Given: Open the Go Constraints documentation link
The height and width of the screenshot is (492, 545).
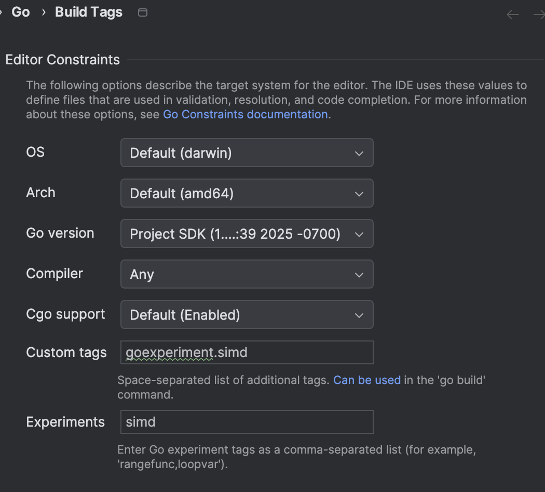Looking at the screenshot, I should [245, 114].
